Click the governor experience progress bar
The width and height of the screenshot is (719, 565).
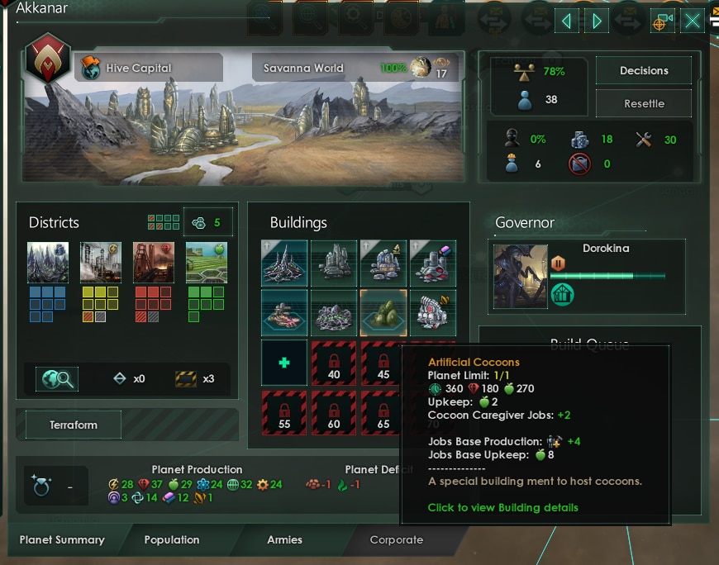(607, 276)
